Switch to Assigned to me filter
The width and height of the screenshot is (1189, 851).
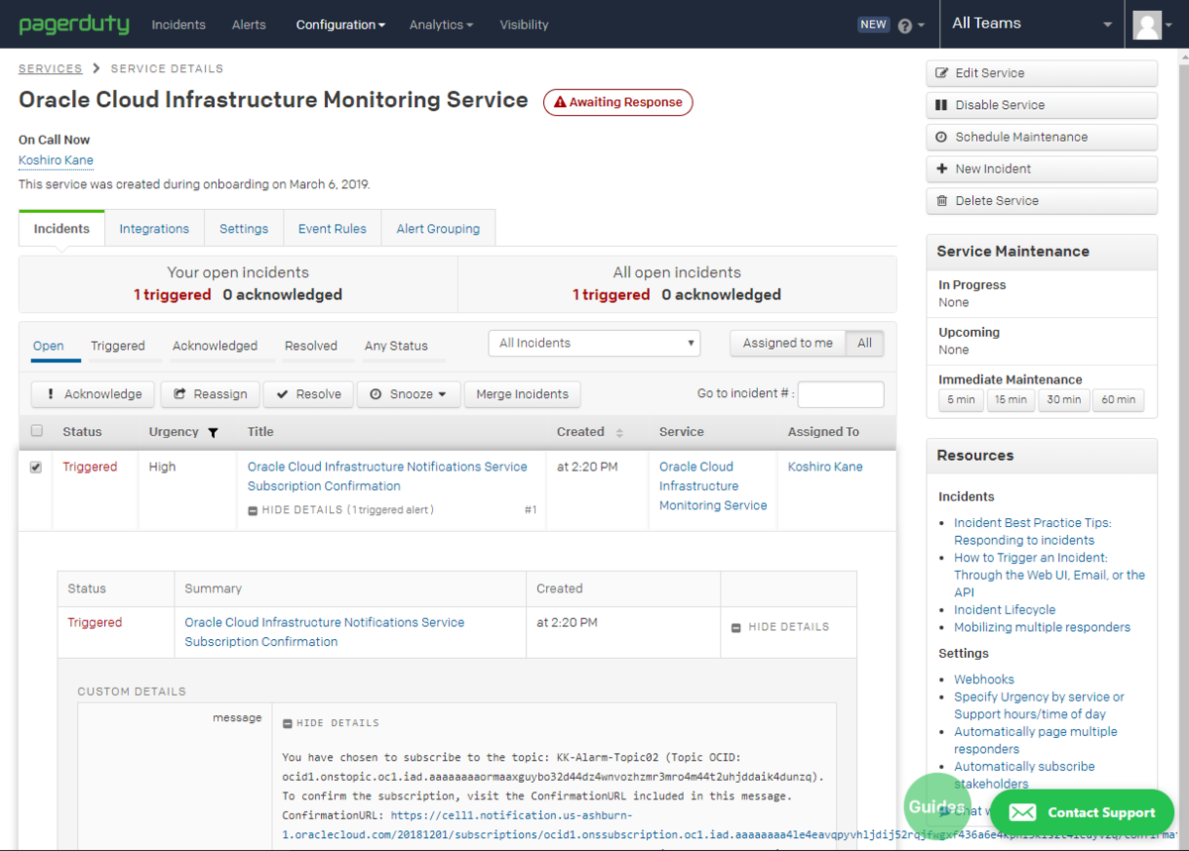(788, 344)
